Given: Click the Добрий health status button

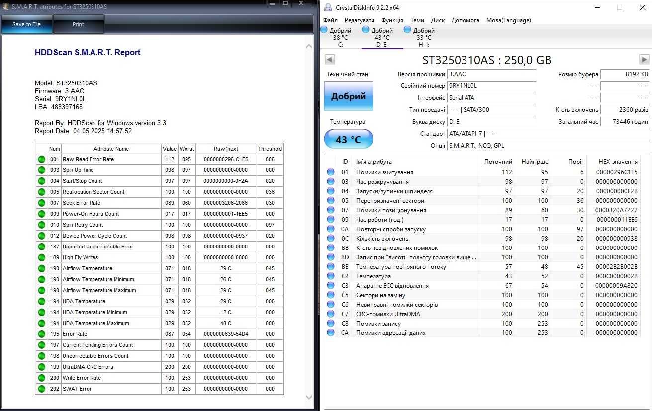Looking at the screenshot, I should click(348, 96).
